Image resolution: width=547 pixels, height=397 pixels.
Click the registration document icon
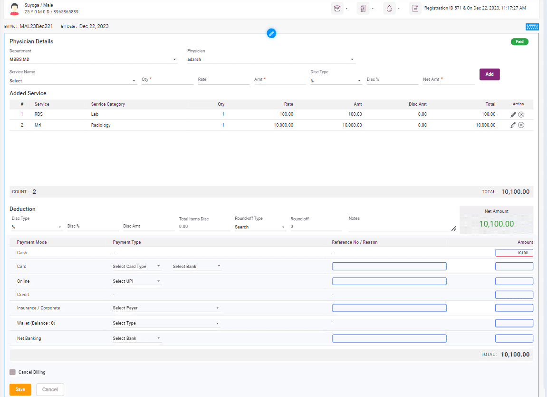pos(415,9)
